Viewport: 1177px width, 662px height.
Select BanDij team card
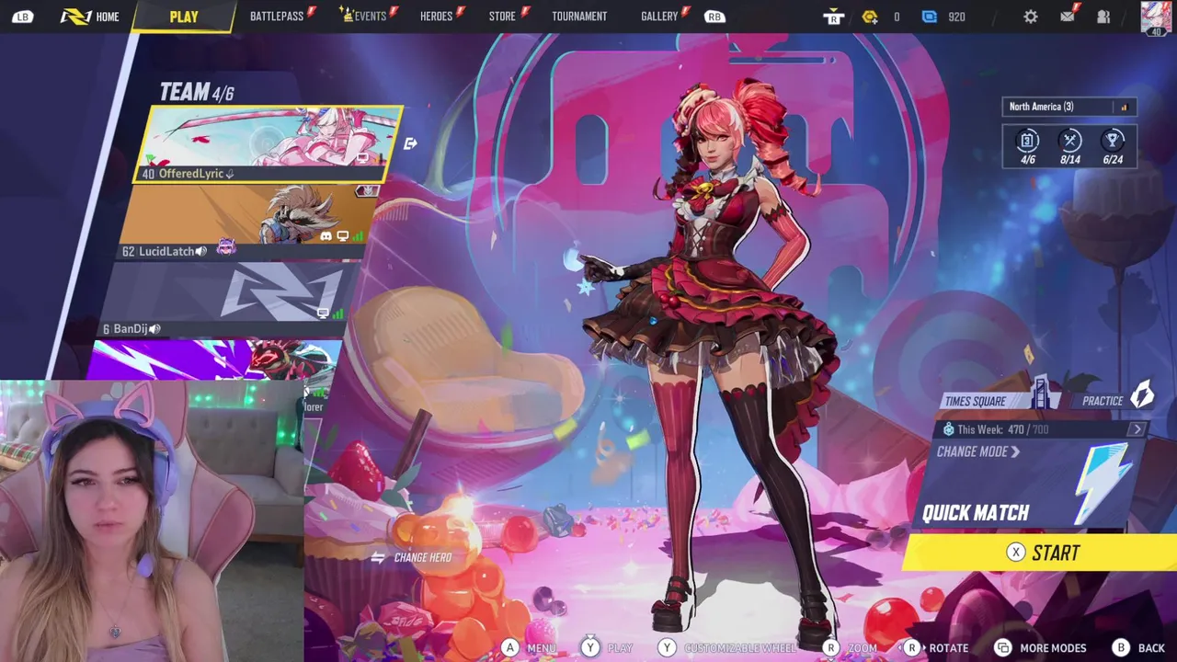(x=230, y=300)
